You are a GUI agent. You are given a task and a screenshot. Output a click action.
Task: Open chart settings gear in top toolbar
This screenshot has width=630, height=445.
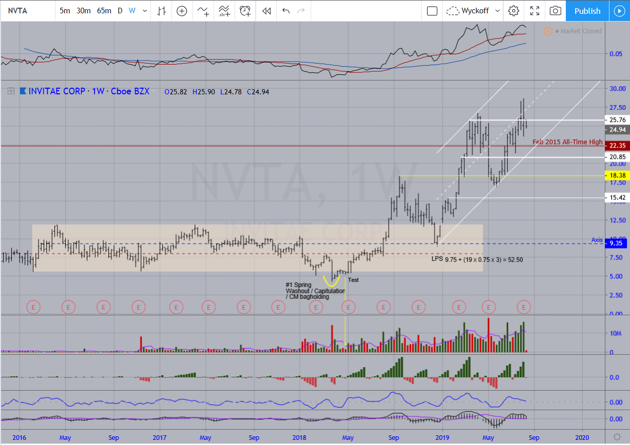pyautogui.click(x=513, y=11)
